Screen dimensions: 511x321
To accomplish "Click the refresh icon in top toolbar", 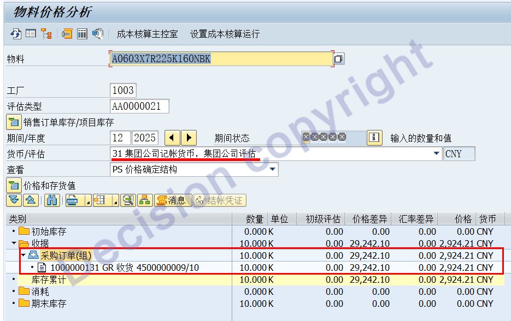I will (15, 34).
